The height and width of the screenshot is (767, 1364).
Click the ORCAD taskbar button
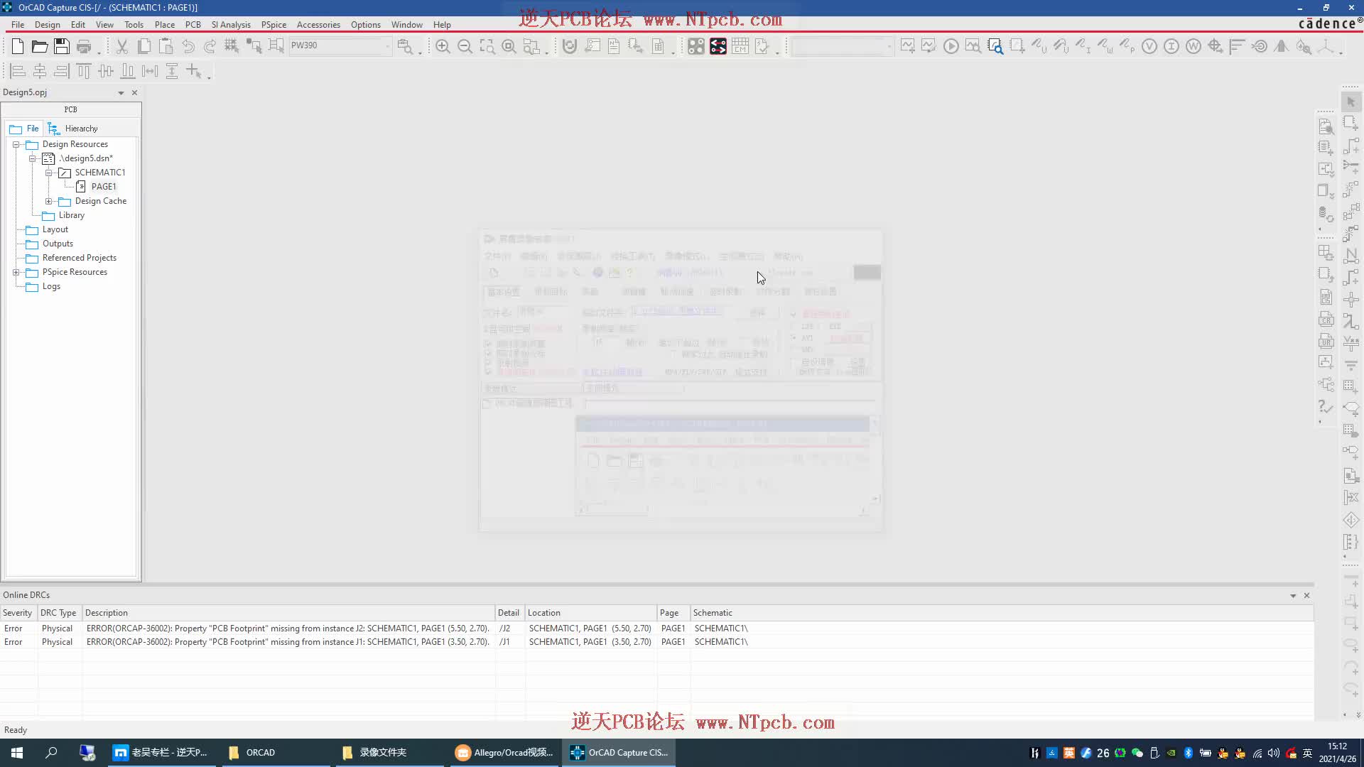(x=261, y=752)
